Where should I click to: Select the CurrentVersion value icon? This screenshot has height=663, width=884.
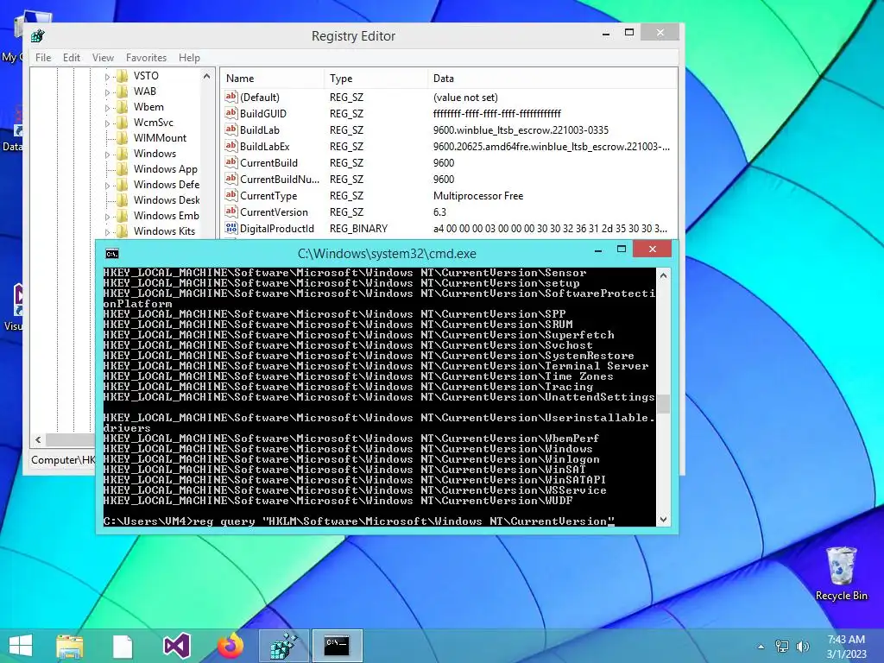tap(231, 212)
